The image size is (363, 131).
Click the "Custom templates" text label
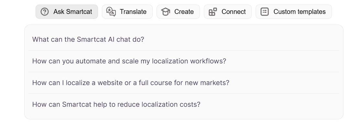click(x=299, y=12)
